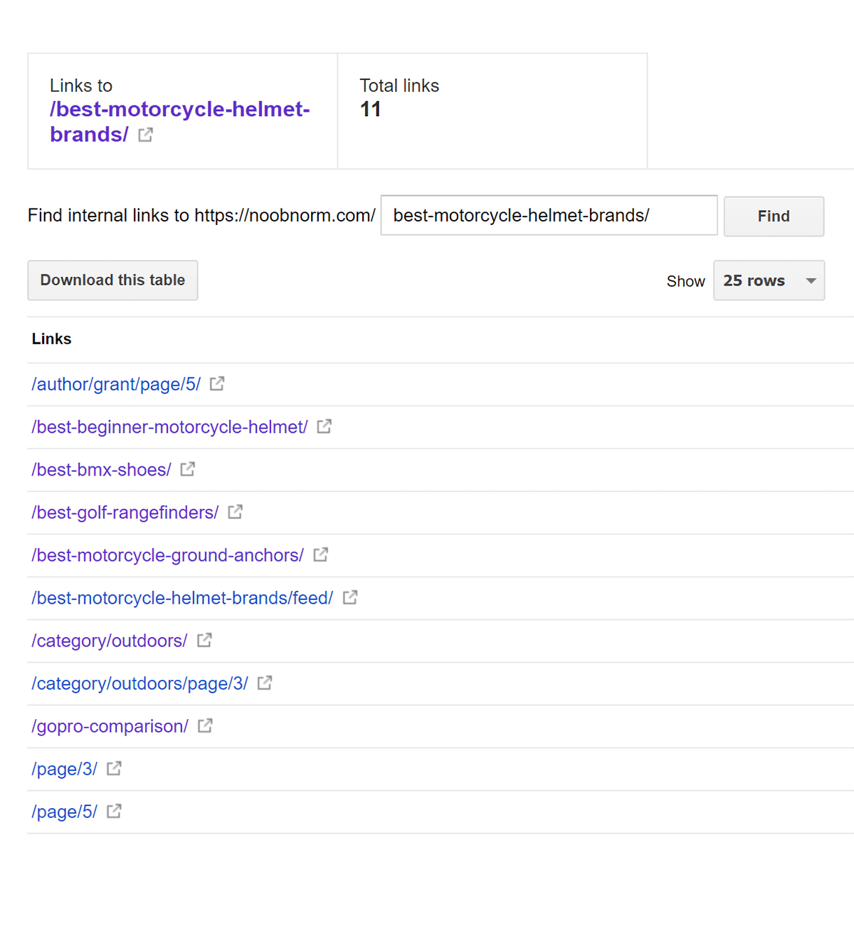The width and height of the screenshot is (854, 949).
Task: Open the /gopro-comparison/ link
Action: 110,726
